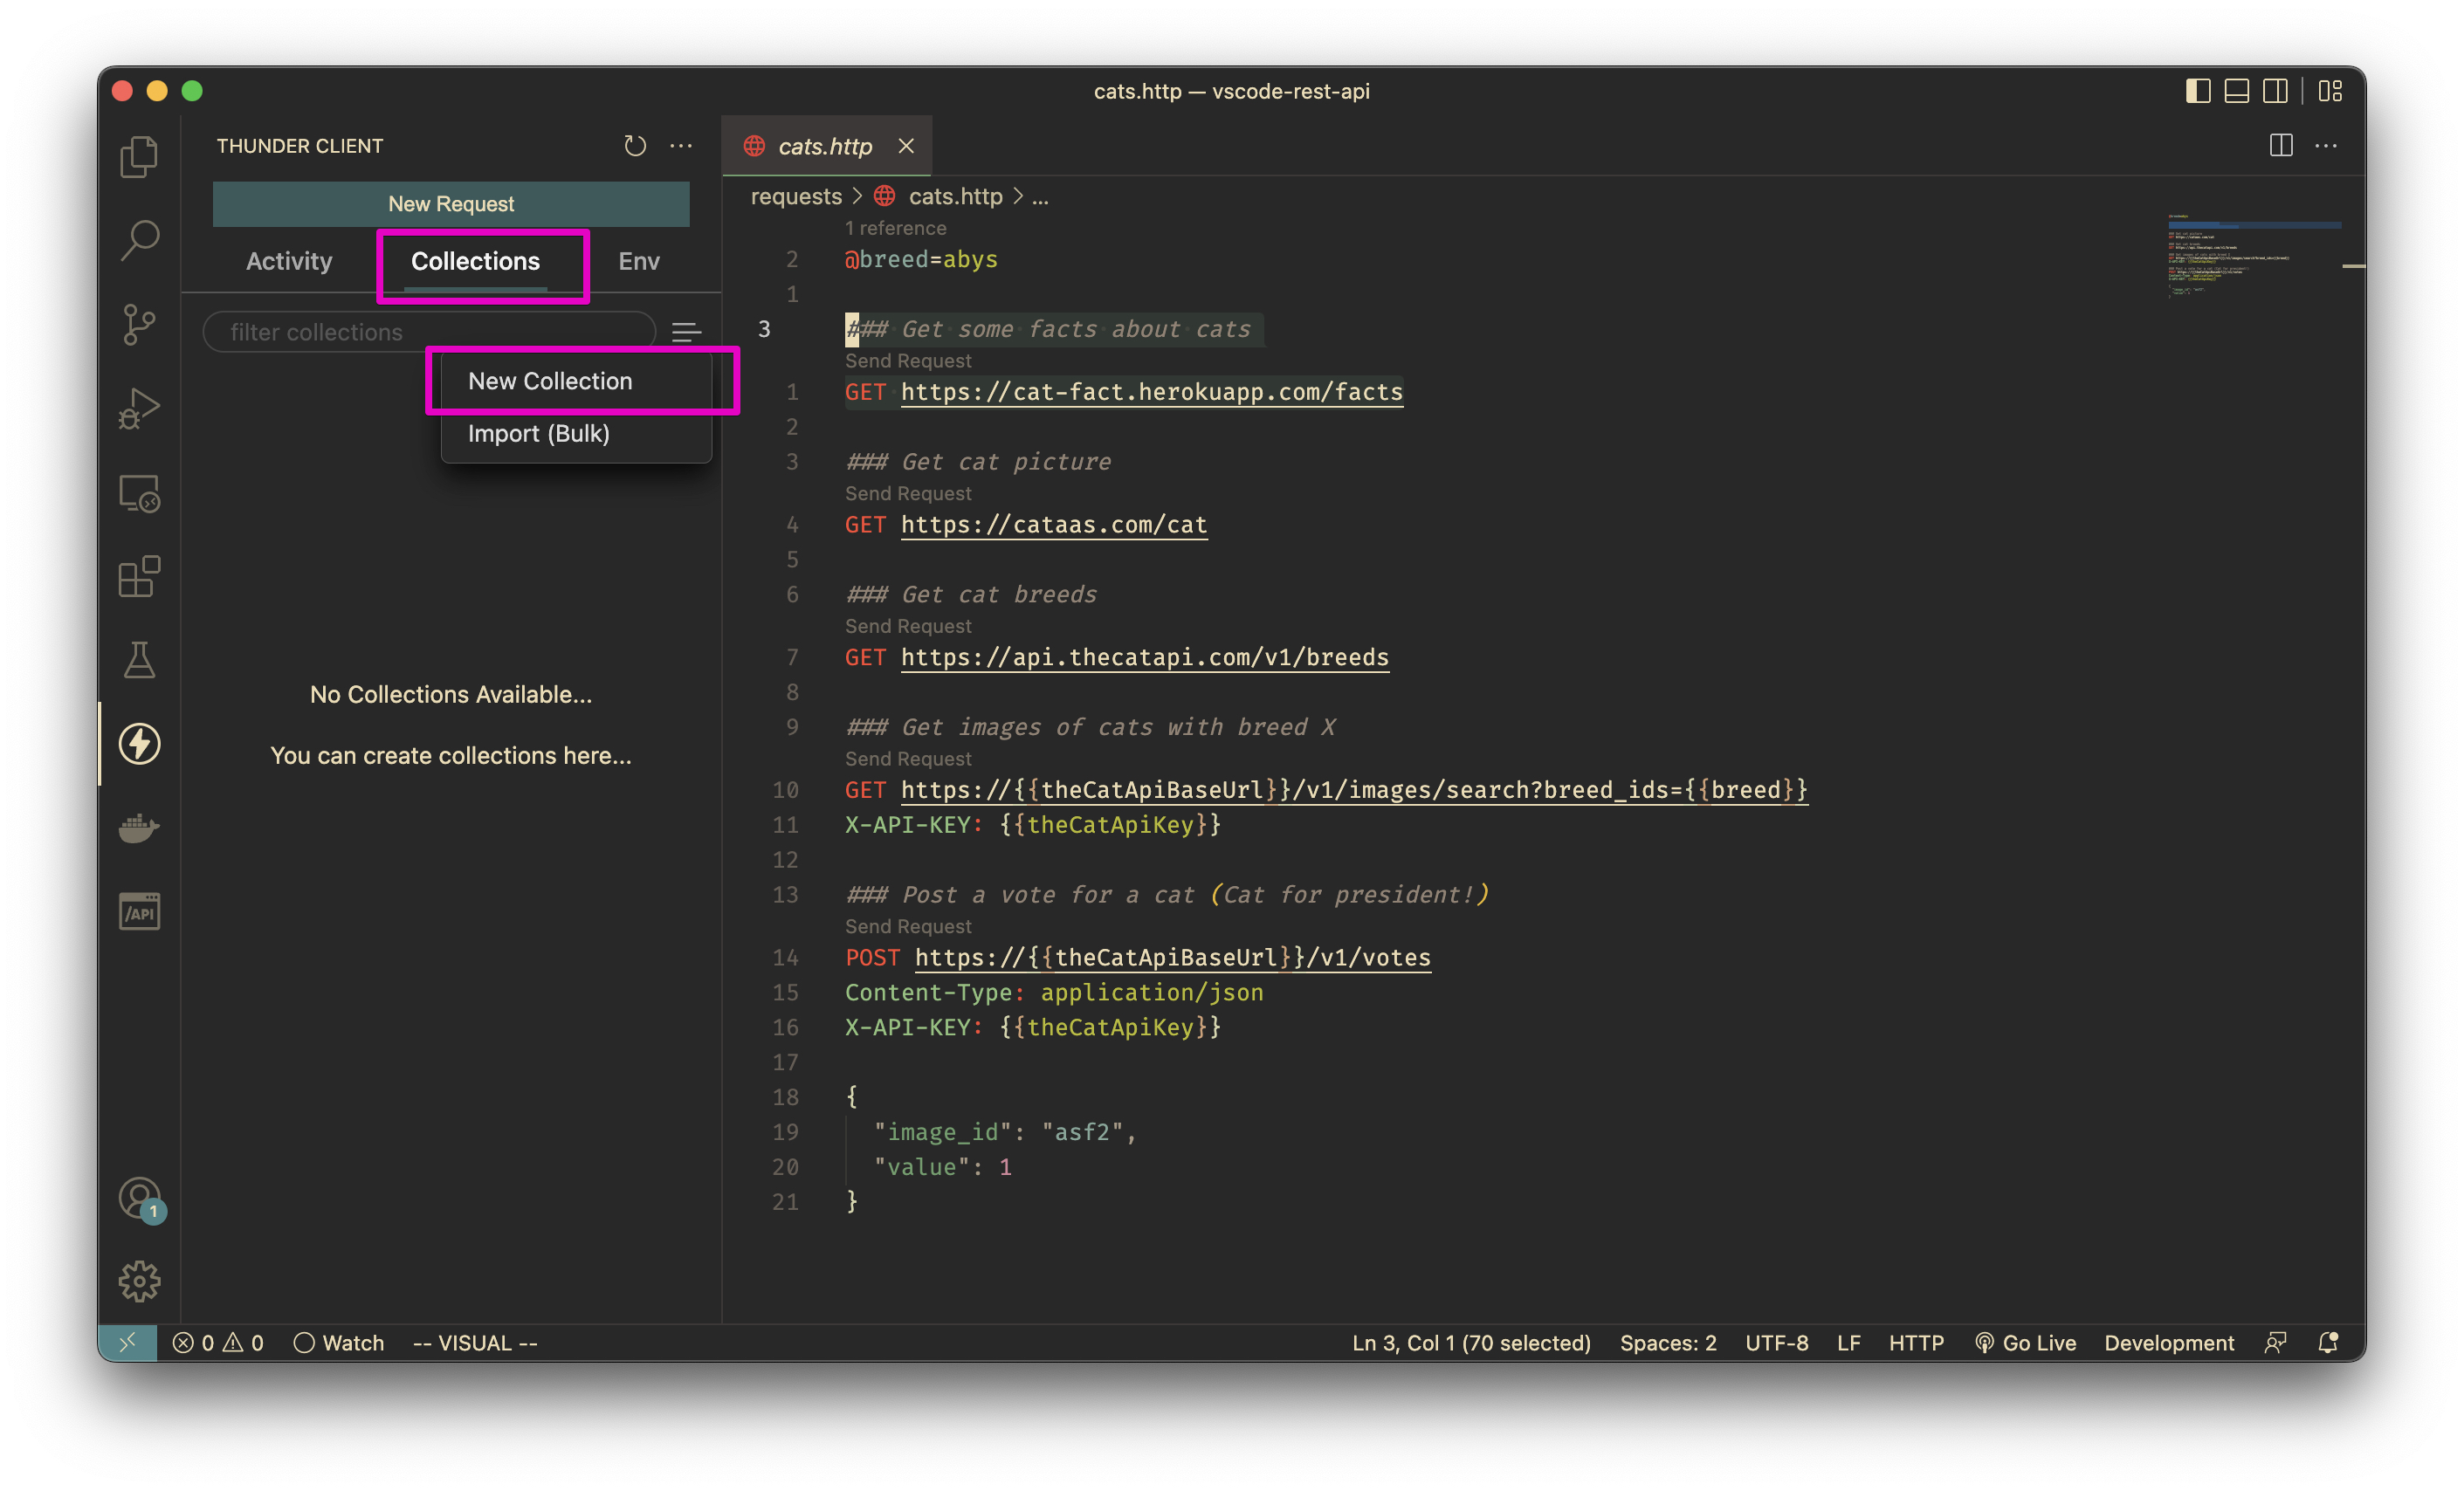Send Request for cat breeds
2464x1491 pixels.
tap(908, 626)
